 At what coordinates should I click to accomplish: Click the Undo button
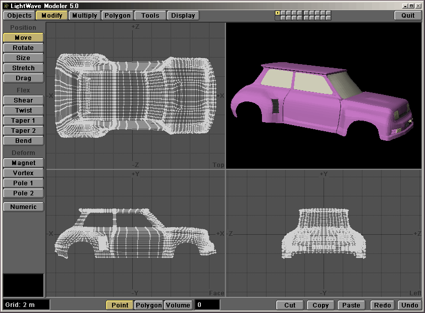click(409, 305)
